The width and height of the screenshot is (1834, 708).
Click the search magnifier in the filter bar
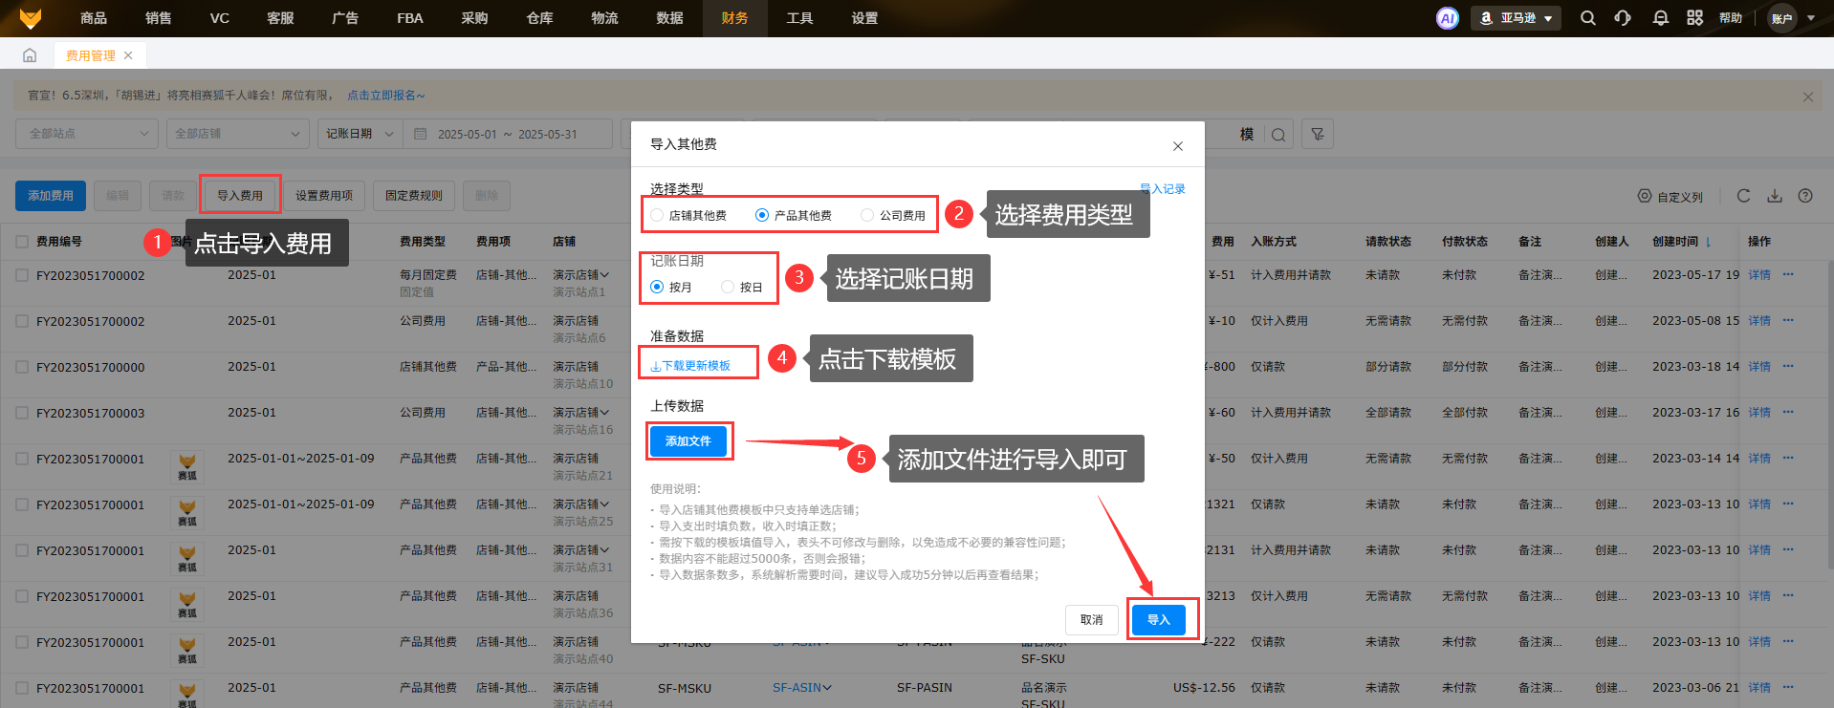1278,135
